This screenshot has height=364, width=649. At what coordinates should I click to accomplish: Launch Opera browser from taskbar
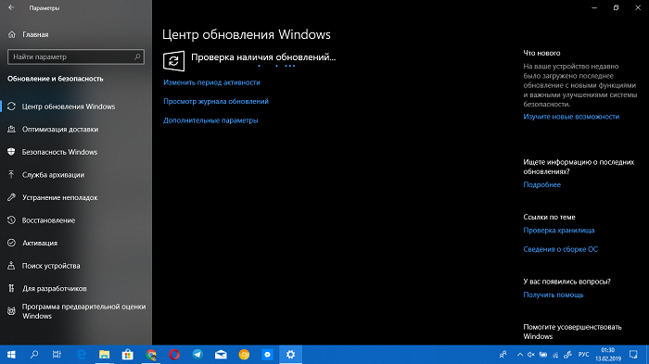pyautogui.click(x=174, y=355)
